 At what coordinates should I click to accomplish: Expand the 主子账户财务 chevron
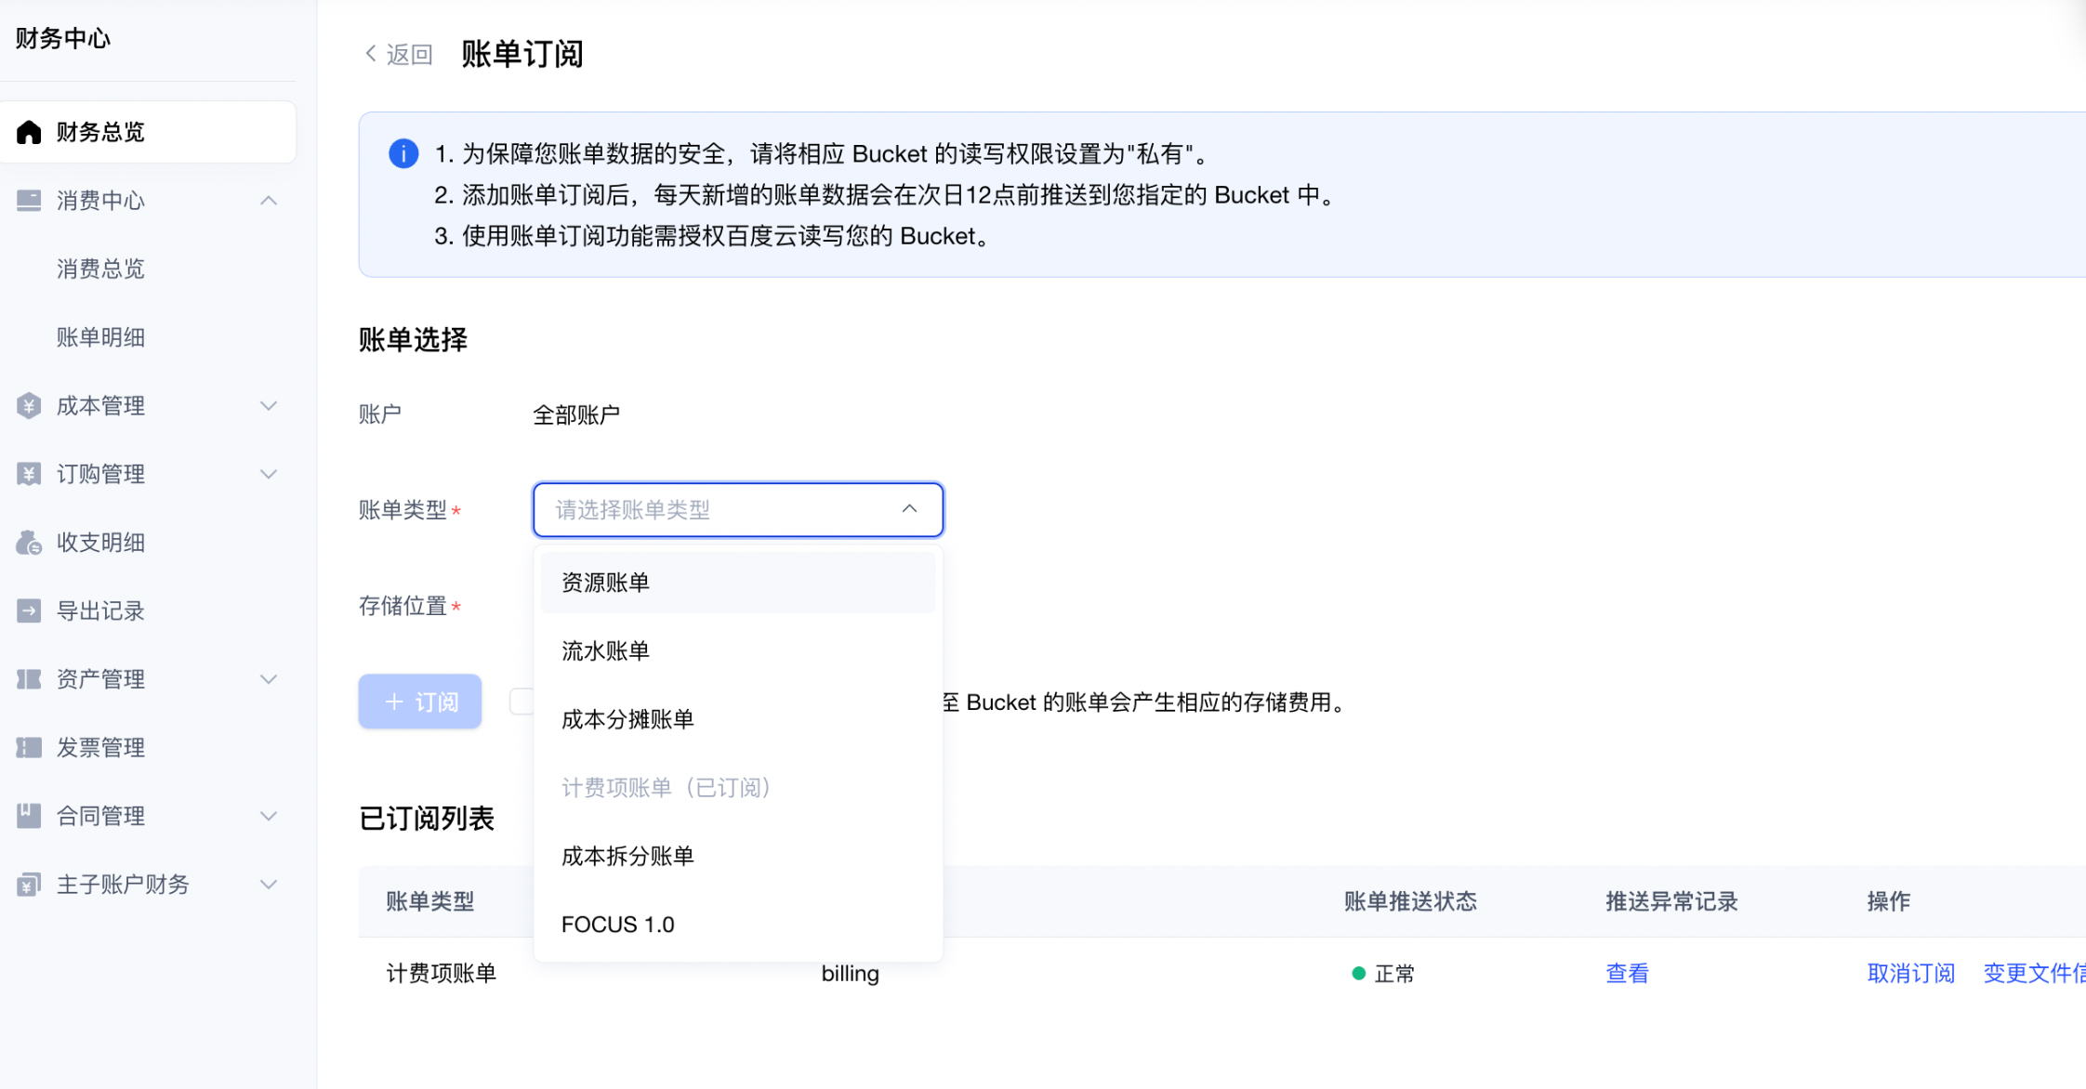[269, 885]
